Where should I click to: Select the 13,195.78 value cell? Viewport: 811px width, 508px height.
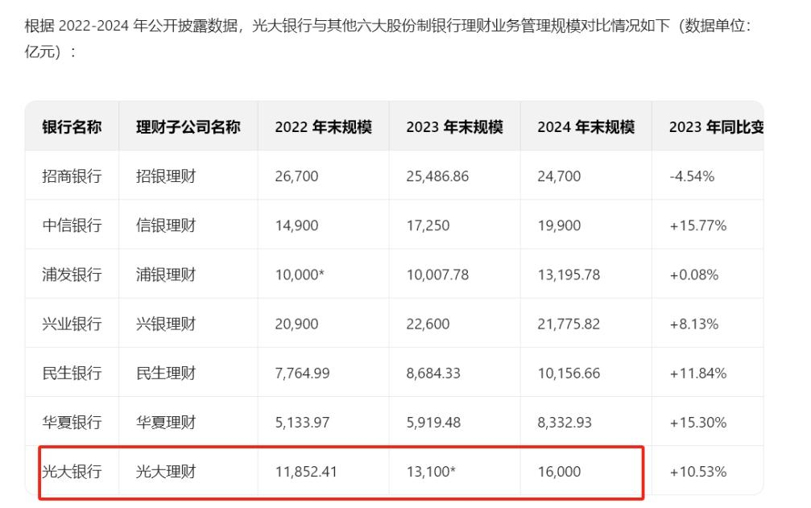tap(569, 275)
